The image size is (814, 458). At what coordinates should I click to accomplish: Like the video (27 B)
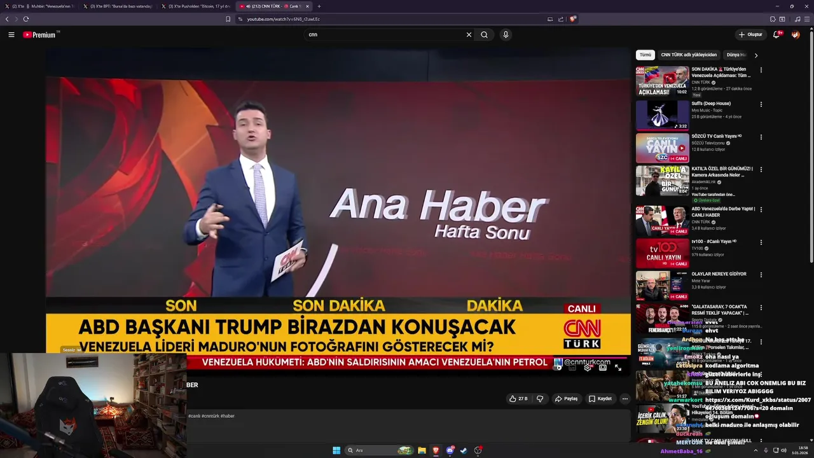518,399
